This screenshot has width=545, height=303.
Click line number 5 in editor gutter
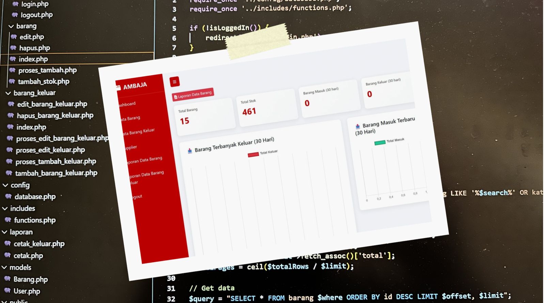(174, 28)
